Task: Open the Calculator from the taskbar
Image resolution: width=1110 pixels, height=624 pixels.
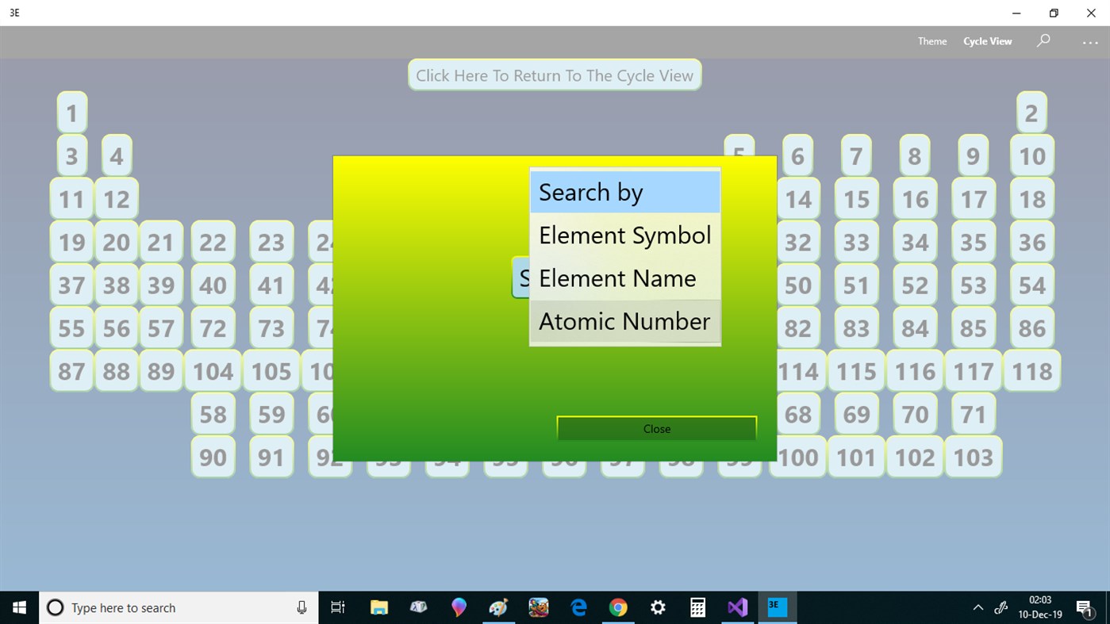Action: 697,607
